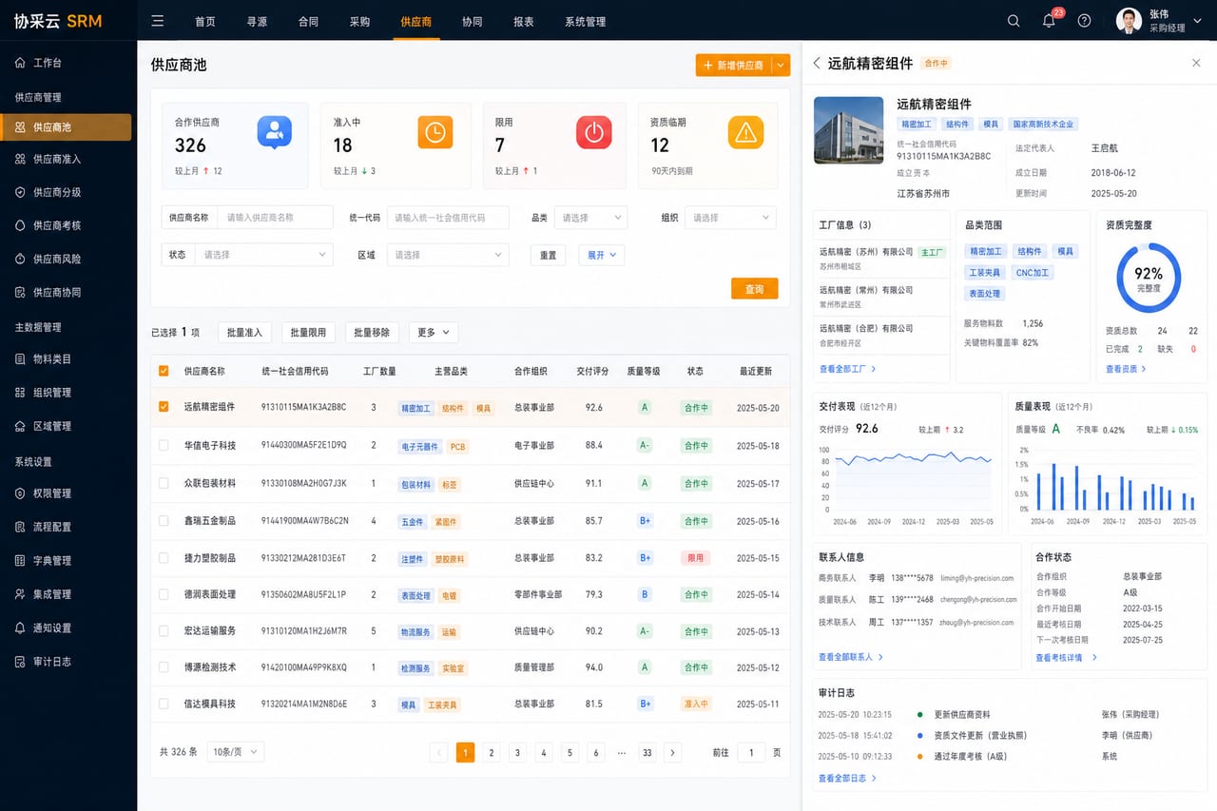Open the 品类 filter dropdown
Image resolution: width=1217 pixels, height=811 pixels.
(x=590, y=218)
